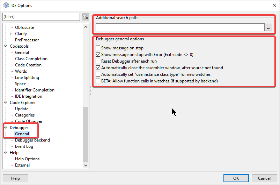Viewport: 280px width, 185px height.
Task: Uncheck Automatically close the assembler window
Action: (98, 68)
